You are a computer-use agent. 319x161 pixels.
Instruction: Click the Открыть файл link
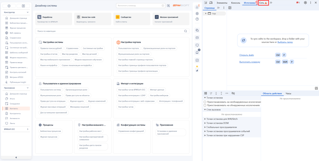(x=247, y=55)
